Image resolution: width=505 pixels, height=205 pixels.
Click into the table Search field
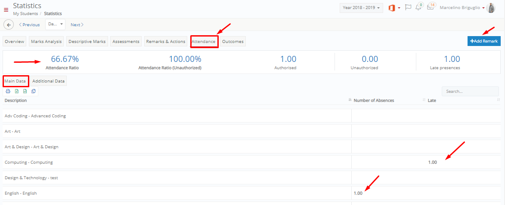470,91
